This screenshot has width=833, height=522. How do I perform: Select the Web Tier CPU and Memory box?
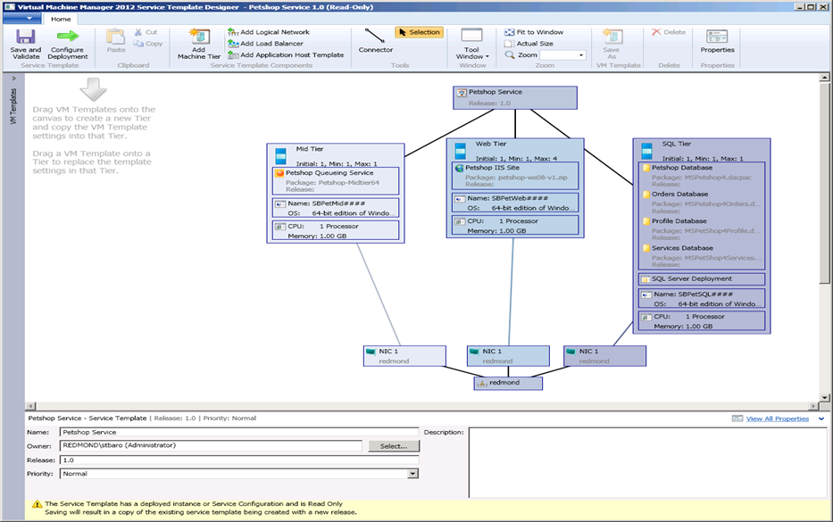pos(515,225)
